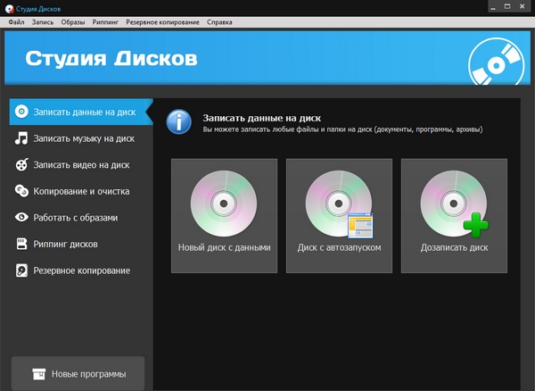Click the eye icon for Работать с образами
The height and width of the screenshot is (391, 535).
(21, 217)
